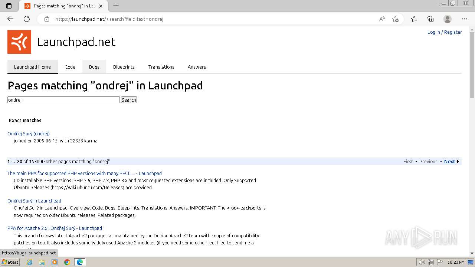Image resolution: width=475 pixels, height=267 pixels.
Task: Click the scrollbar down arrow
Action: pos(472,253)
